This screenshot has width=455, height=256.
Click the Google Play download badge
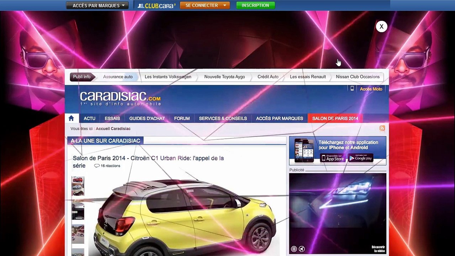coord(360,158)
